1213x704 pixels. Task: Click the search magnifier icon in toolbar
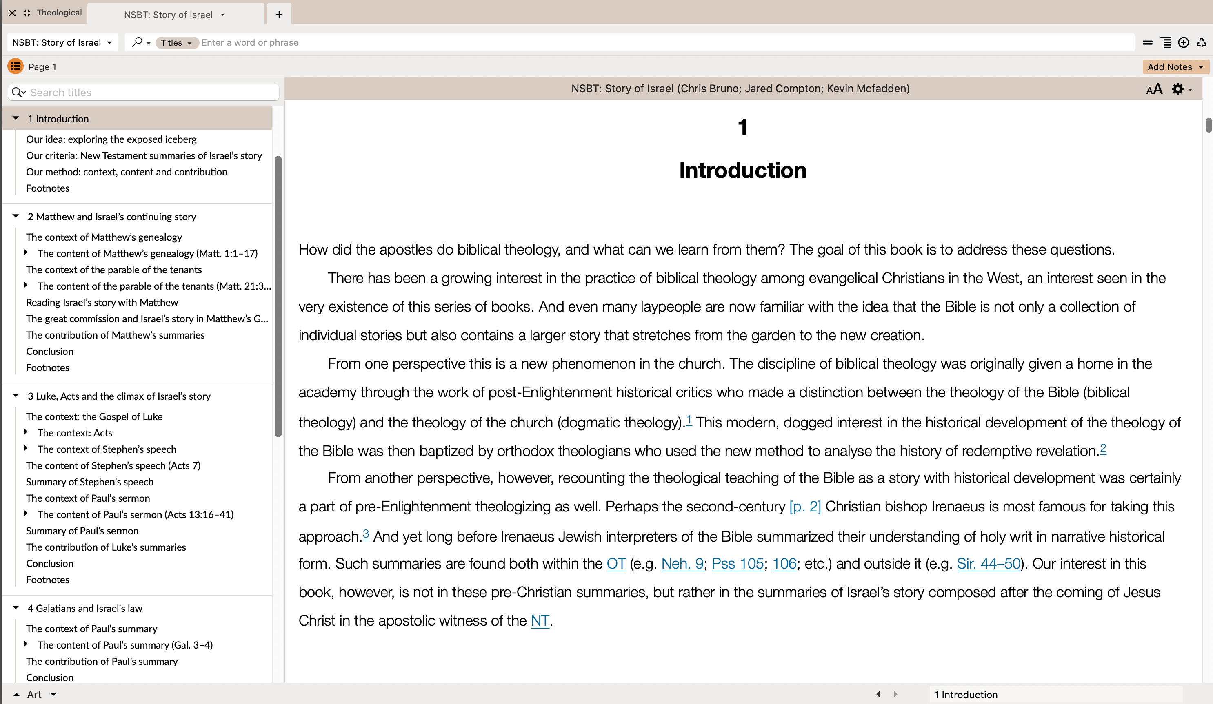tap(137, 42)
